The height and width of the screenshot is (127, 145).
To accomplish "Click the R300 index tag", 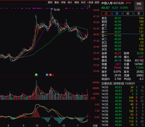I will pyautogui.click(x=128, y=3).
